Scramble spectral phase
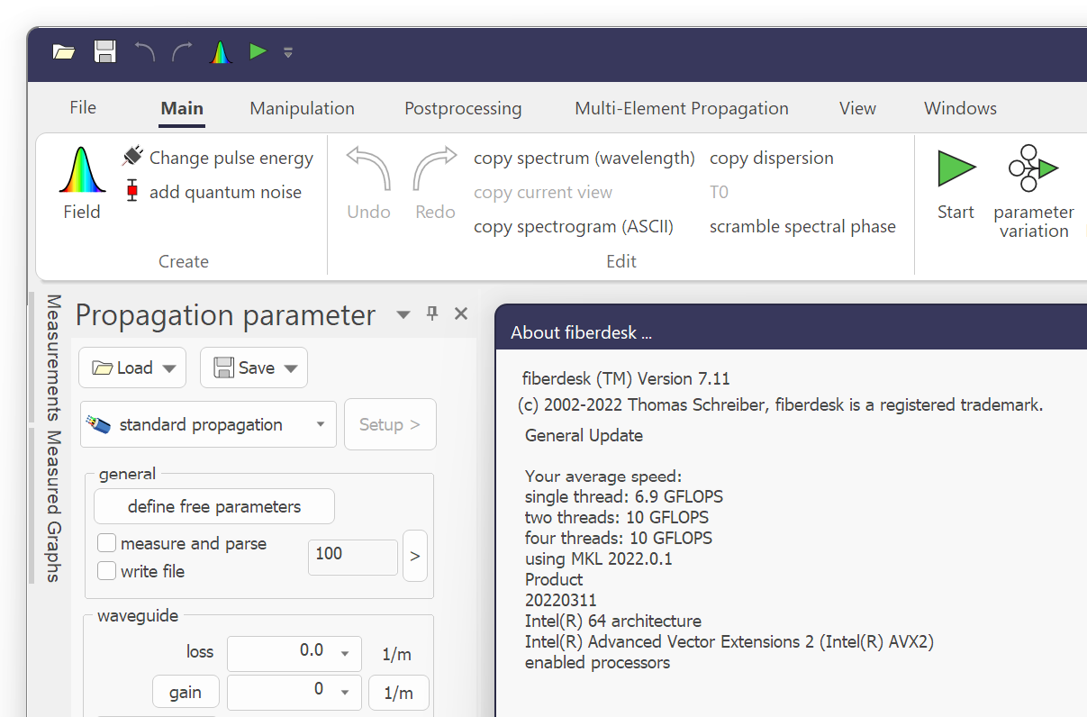Screen dimensions: 1087x717 pyautogui.click(x=802, y=226)
